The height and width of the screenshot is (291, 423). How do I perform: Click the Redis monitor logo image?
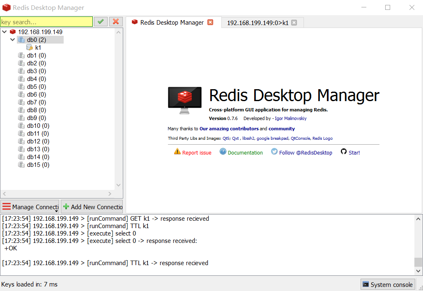[185, 100]
